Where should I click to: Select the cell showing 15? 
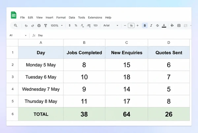tap(126, 65)
